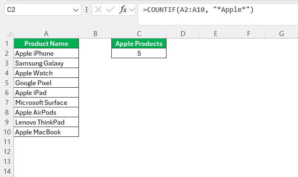Click the Apple Watch cell
The image size is (298, 177).
[x=46, y=73]
